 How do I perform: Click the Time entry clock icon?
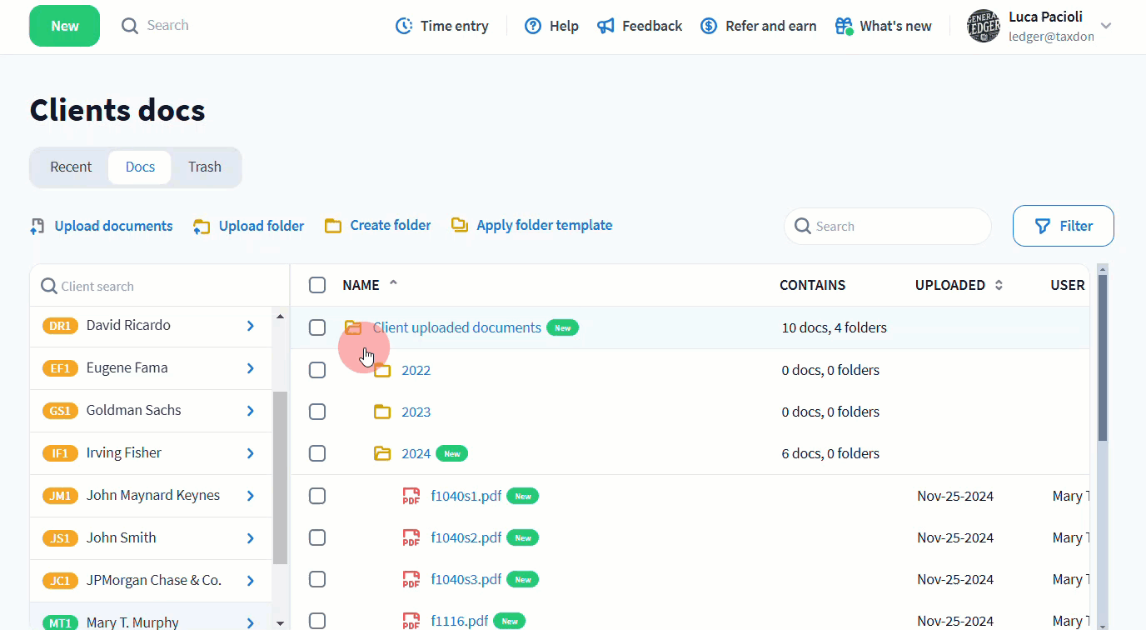[404, 26]
